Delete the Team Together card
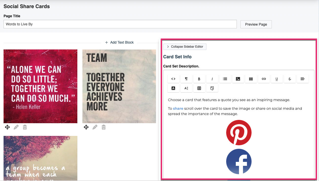Image resolution: width=319 pixels, height=181 pixels. coord(103,127)
